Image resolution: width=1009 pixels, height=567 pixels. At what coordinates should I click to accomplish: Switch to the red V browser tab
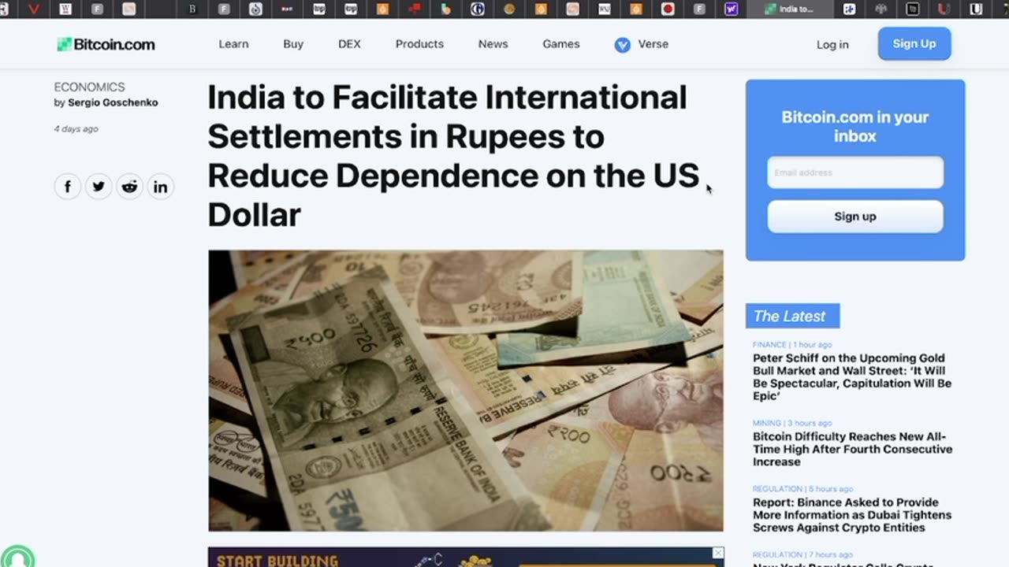tap(33, 9)
